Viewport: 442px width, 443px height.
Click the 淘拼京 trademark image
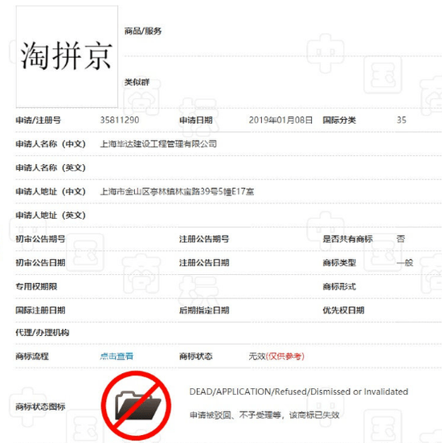pyautogui.click(x=67, y=56)
